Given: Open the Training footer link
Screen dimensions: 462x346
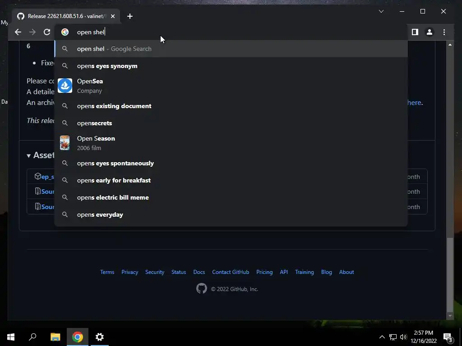Looking at the screenshot, I should tap(305, 272).
